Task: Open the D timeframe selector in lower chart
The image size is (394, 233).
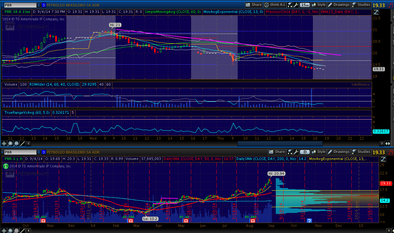Action: pyautogui.click(x=305, y=152)
